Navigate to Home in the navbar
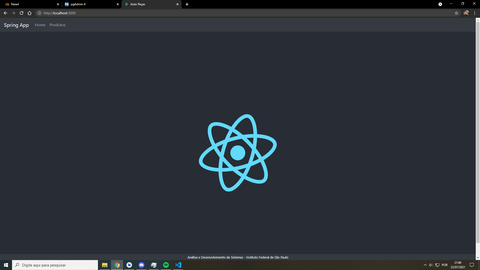The height and width of the screenshot is (270, 480). point(40,25)
